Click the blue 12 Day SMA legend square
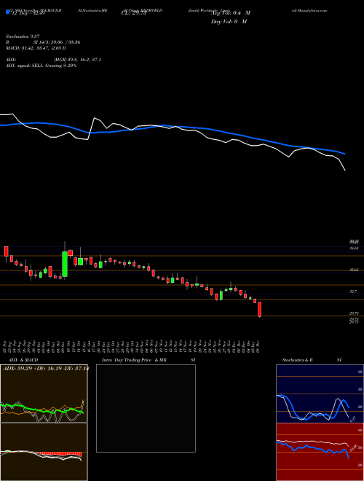 tap(7, 12)
